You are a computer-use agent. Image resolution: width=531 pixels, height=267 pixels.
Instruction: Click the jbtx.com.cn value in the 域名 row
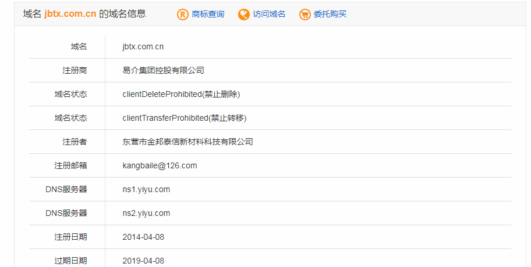point(143,46)
